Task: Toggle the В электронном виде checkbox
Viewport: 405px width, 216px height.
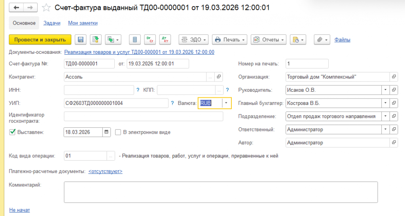Action: point(118,132)
